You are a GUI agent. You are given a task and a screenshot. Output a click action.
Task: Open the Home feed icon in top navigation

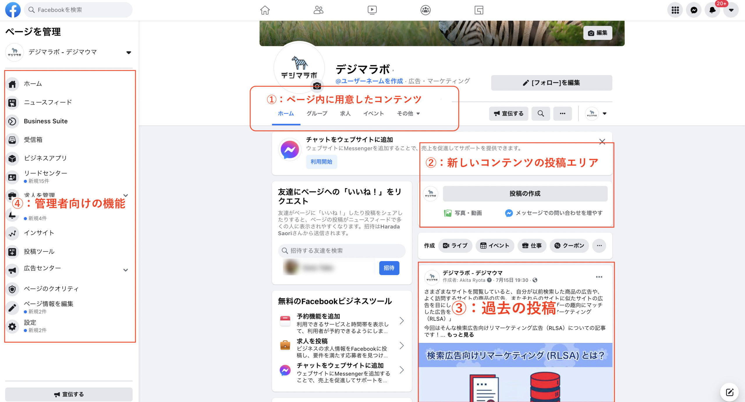[265, 10]
